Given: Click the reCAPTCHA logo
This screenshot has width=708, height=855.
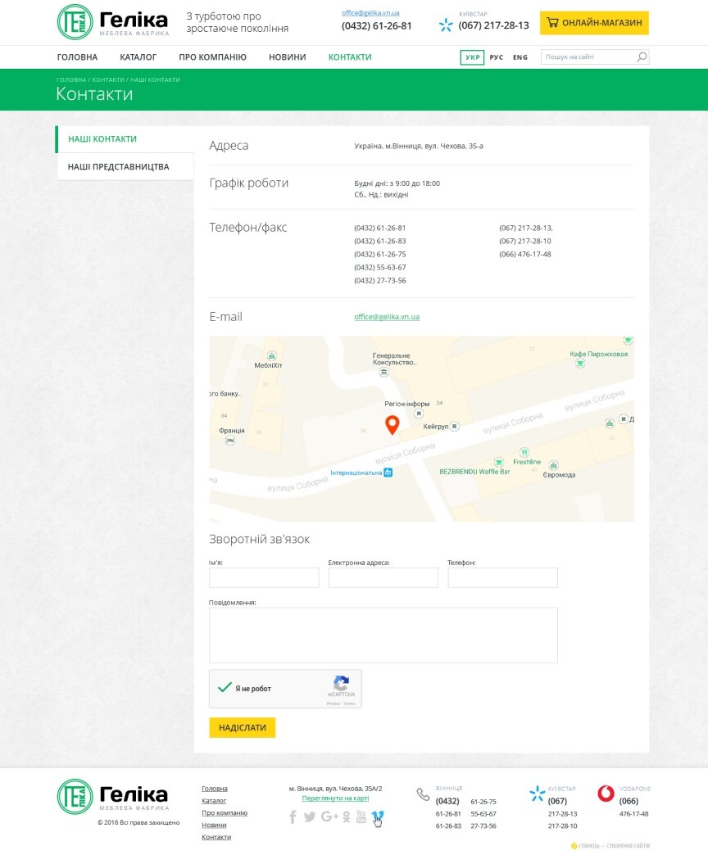Looking at the screenshot, I should (x=342, y=683).
